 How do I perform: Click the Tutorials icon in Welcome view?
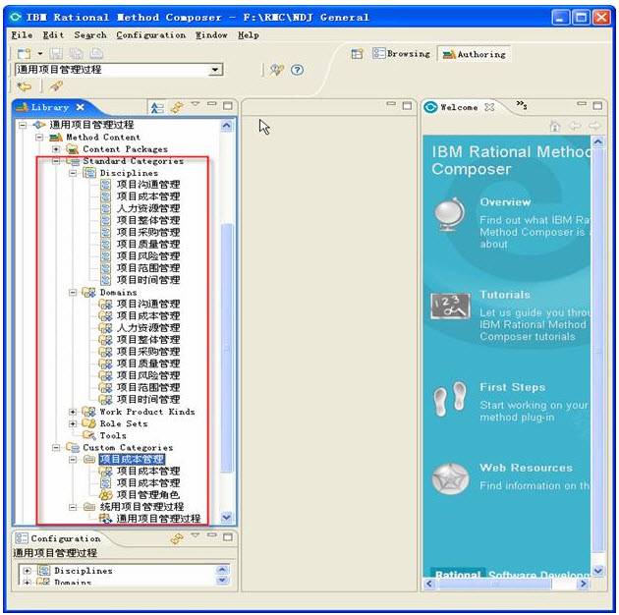coord(450,307)
